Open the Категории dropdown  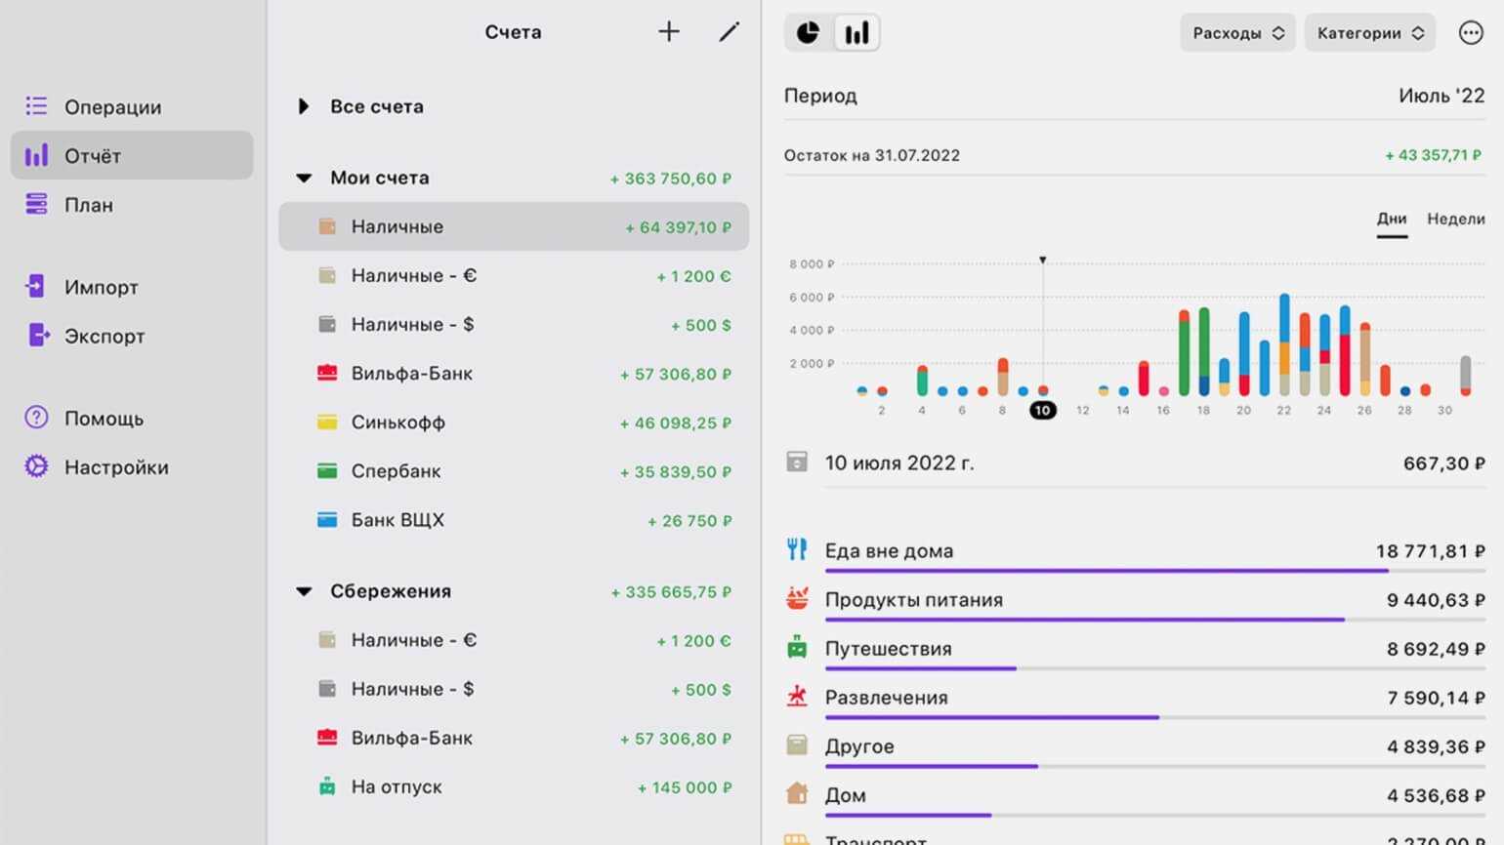pos(1369,33)
